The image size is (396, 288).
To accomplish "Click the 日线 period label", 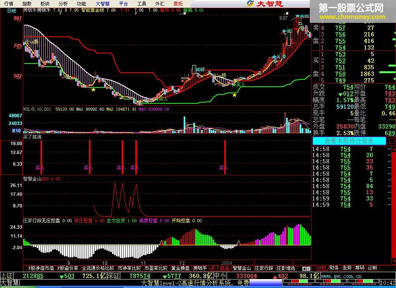I will point(12,10).
